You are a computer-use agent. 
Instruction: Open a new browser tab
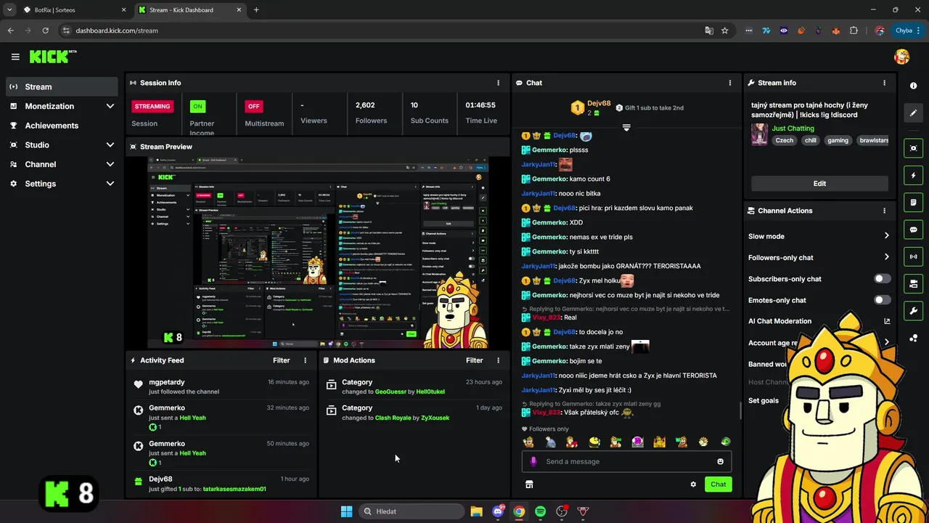[256, 10]
